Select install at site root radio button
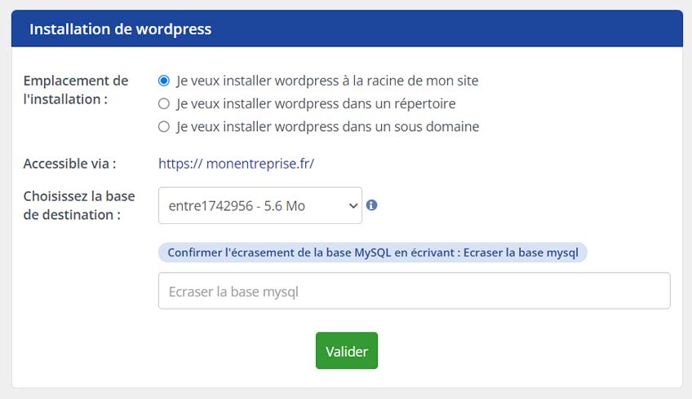Viewport: 692px width, 399px height. point(164,81)
